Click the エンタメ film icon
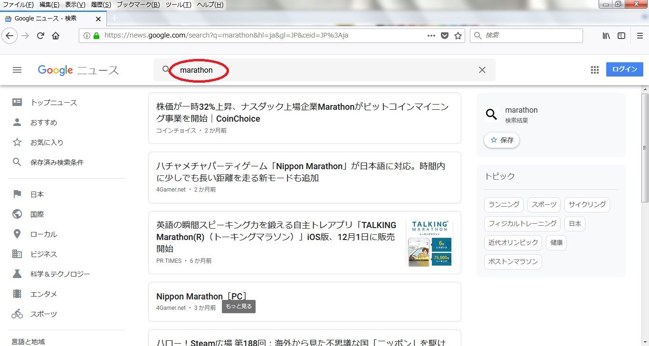Screen dimensions: 649x346 (17, 294)
